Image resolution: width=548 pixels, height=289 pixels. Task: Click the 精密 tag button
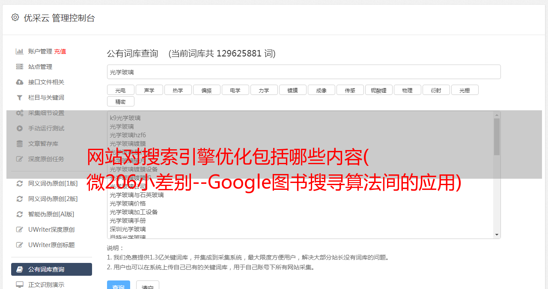click(120, 101)
